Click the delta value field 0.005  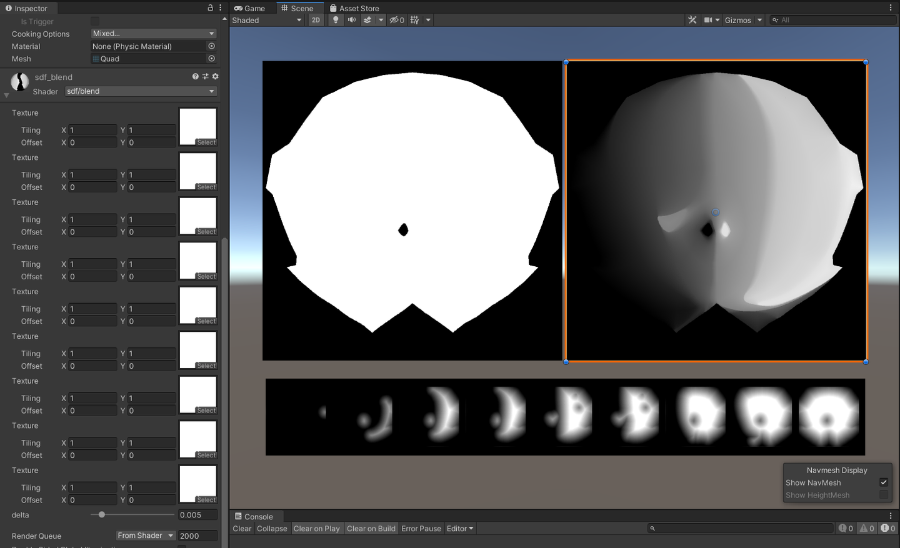[x=198, y=515]
